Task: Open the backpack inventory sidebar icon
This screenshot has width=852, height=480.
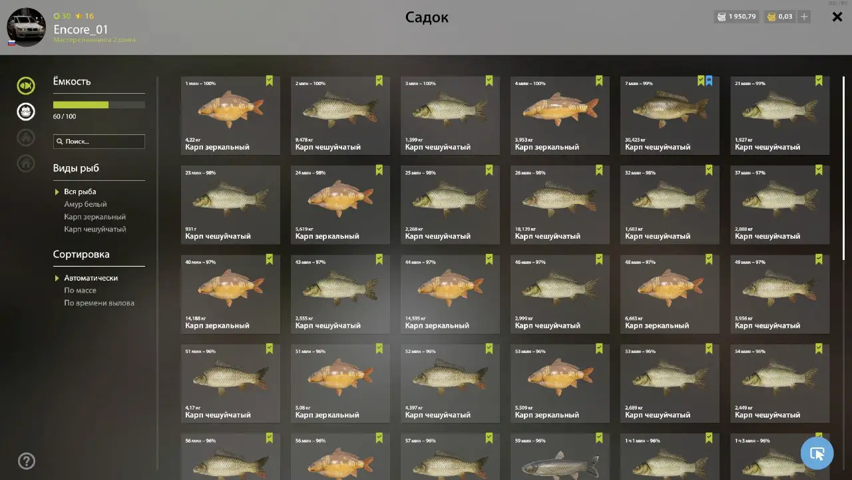Action: [26, 111]
